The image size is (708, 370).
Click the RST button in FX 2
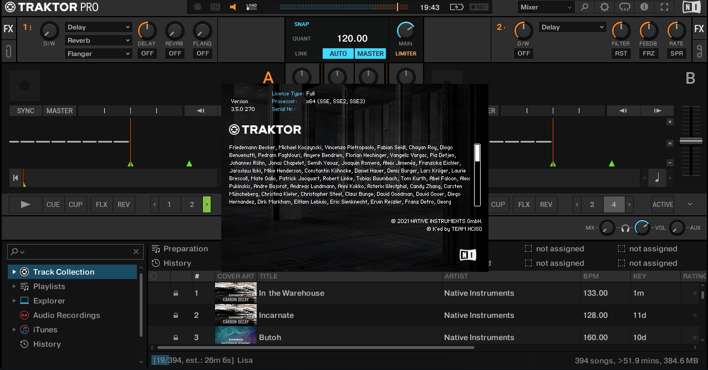tap(620, 53)
